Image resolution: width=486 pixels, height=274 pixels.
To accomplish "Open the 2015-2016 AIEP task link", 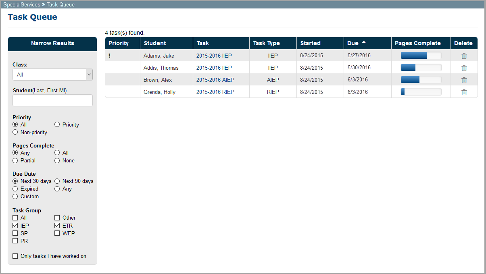I will 215,80.
